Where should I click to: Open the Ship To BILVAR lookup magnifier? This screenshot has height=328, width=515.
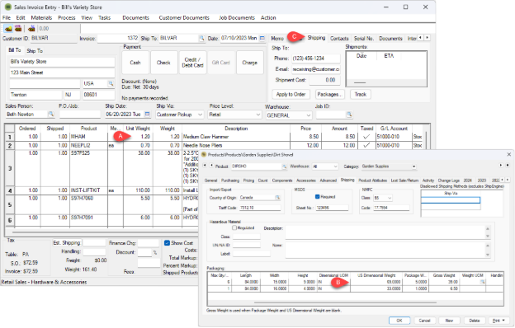tap(201, 39)
